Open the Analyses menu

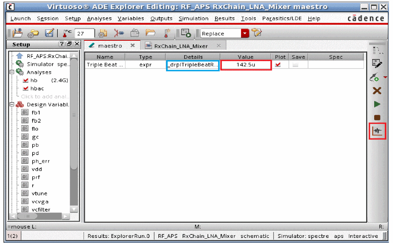[99, 18]
